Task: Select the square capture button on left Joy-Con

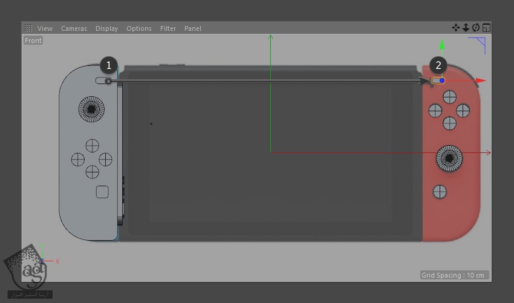Action: tap(102, 192)
